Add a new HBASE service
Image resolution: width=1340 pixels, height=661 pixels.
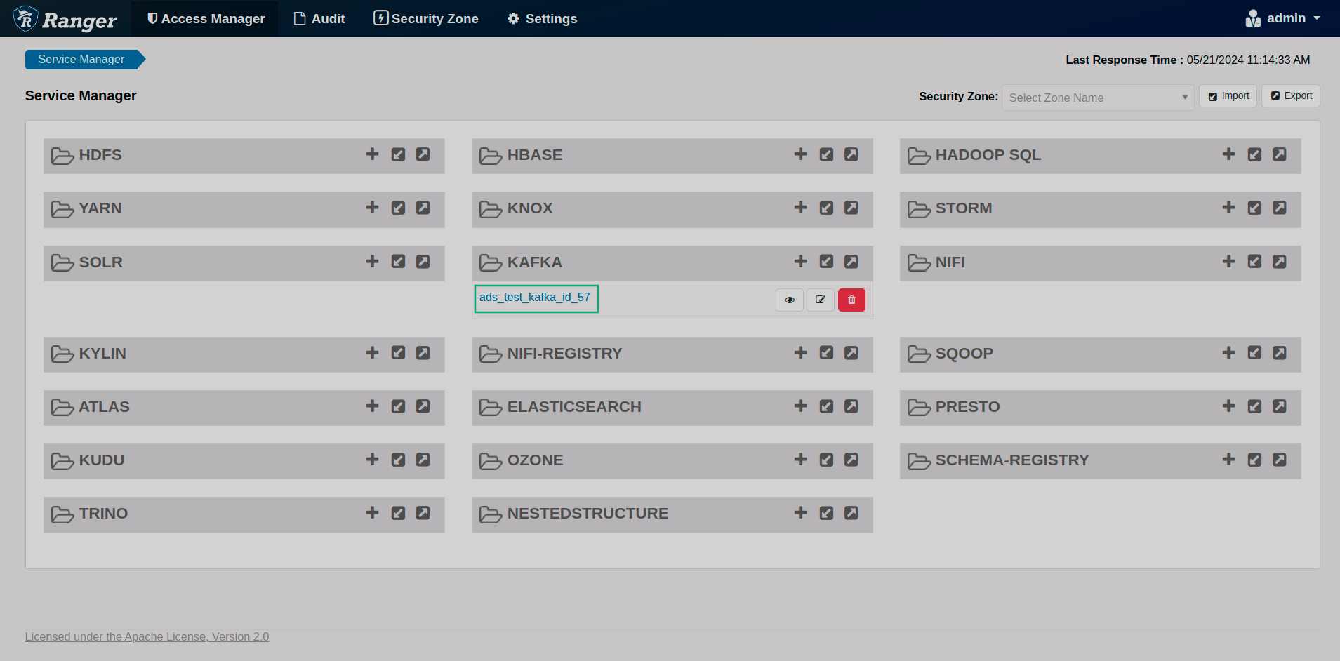point(800,154)
